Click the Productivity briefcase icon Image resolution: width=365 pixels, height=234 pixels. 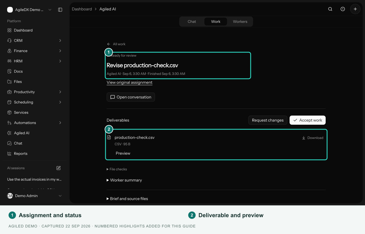(9, 92)
